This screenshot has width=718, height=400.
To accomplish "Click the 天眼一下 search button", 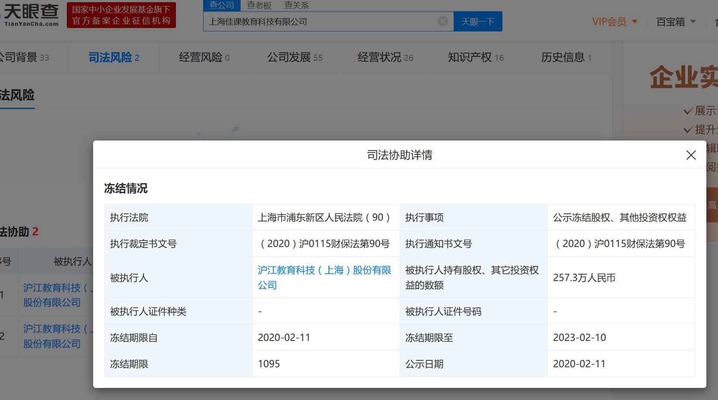I will coord(478,22).
